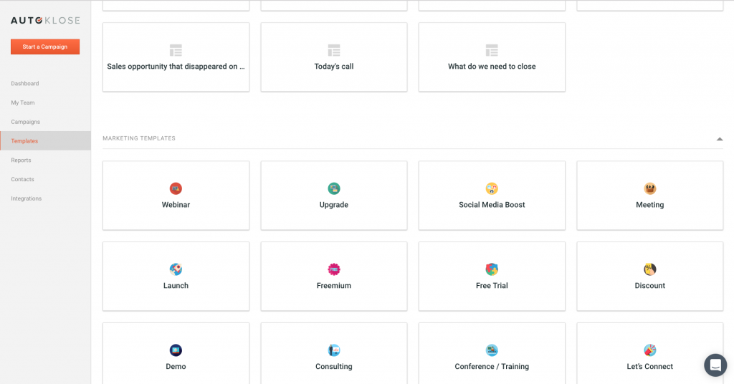734x384 pixels.
Task: Open the Campaigns sidebar item
Action: pyautogui.click(x=26, y=122)
